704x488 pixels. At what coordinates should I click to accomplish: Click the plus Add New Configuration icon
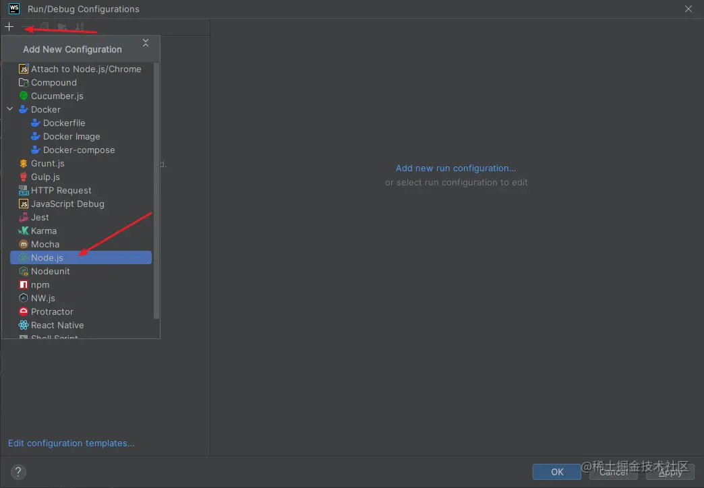(x=9, y=27)
